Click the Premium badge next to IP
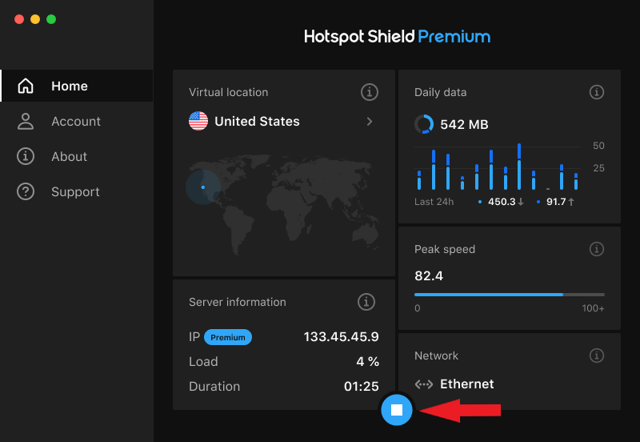Image resolution: width=640 pixels, height=442 pixels. point(228,337)
